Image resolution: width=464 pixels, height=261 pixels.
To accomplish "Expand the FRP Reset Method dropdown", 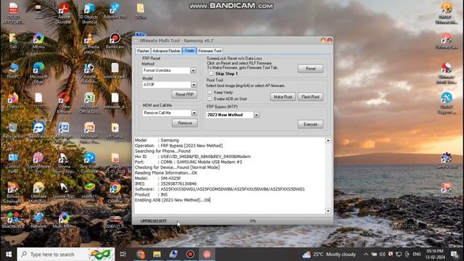I will 194,70.
